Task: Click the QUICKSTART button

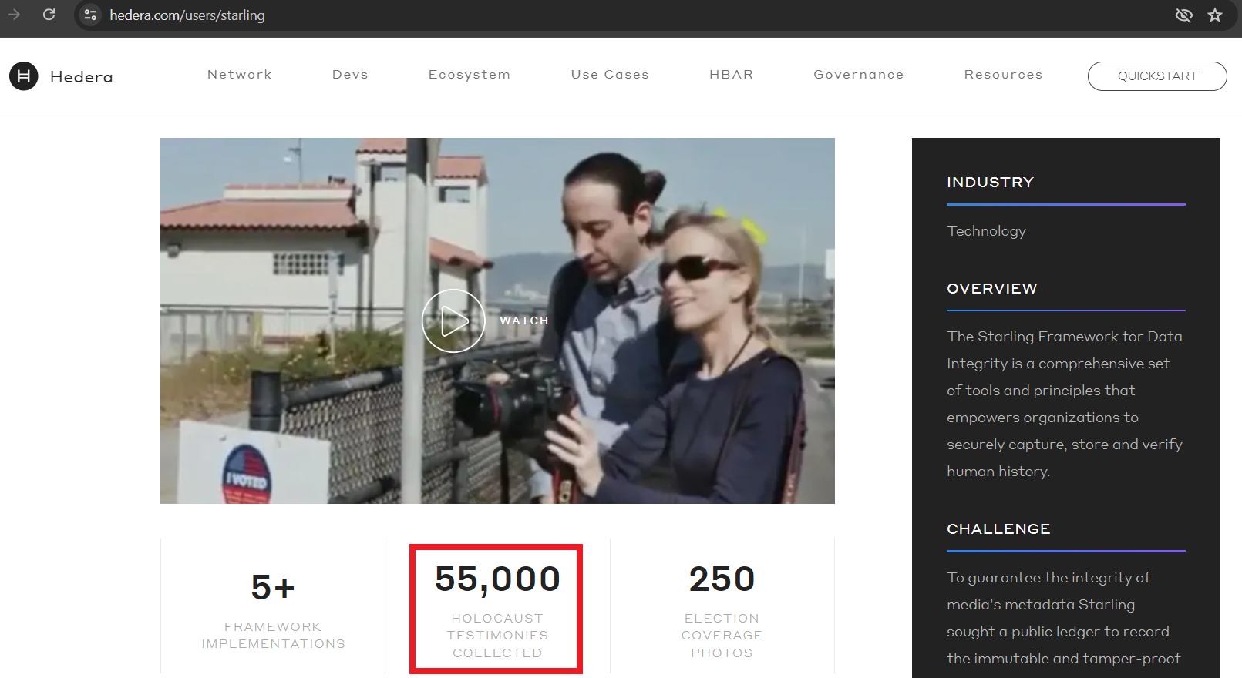Action: pos(1157,76)
